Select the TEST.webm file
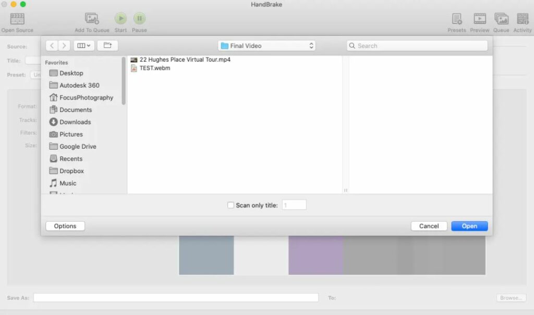The height and width of the screenshot is (315, 534). point(150,68)
